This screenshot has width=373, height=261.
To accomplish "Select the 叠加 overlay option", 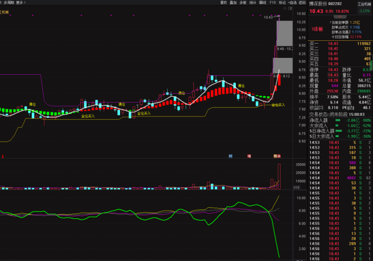I will [233, 2].
